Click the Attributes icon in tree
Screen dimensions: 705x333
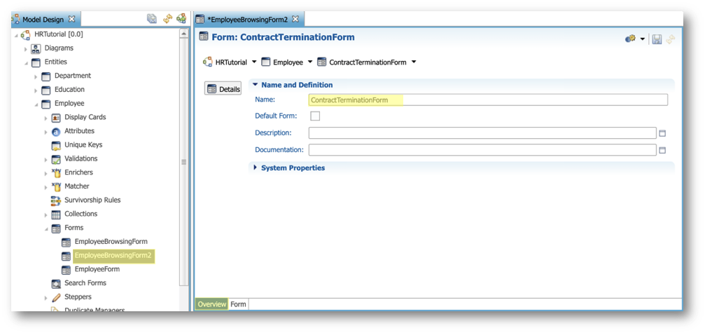56,131
